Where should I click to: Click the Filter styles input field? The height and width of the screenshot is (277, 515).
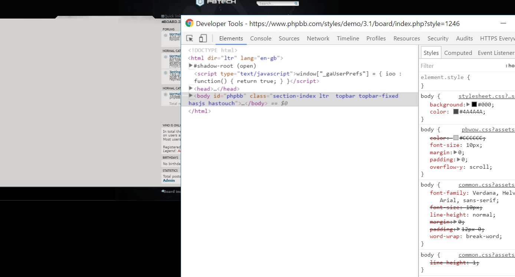coord(460,66)
